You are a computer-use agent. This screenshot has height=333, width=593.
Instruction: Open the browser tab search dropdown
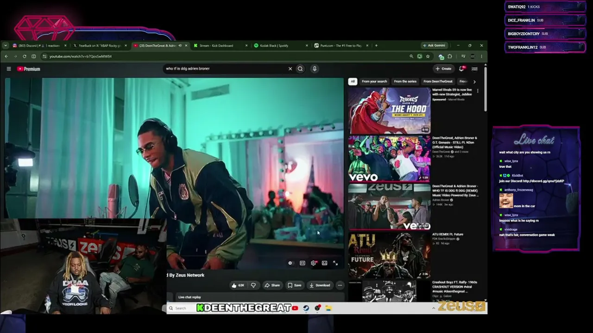click(x=5, y=46)
